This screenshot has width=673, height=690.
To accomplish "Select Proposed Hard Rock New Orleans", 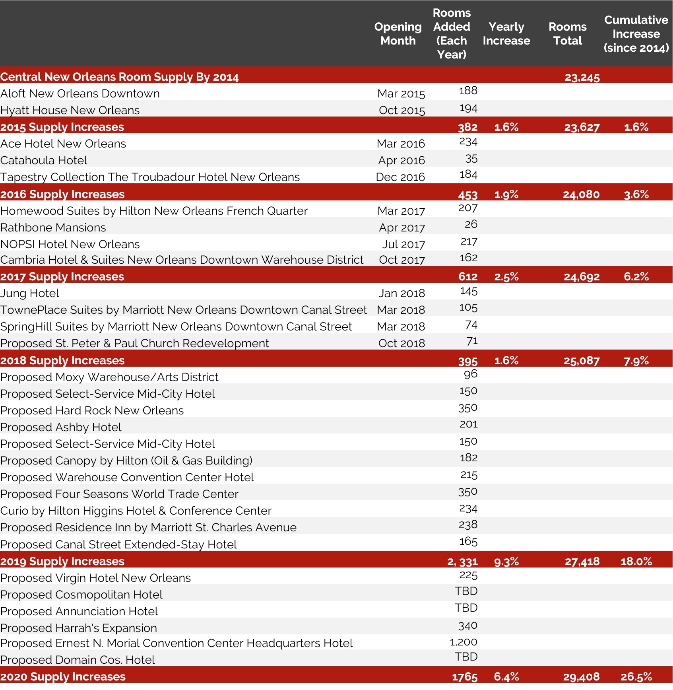I will (x=92, y=410).
